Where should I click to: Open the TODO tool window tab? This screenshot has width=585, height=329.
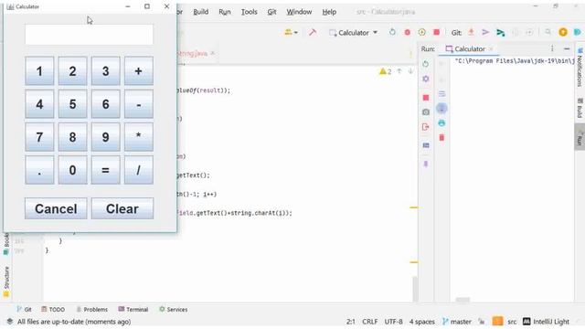53,309
